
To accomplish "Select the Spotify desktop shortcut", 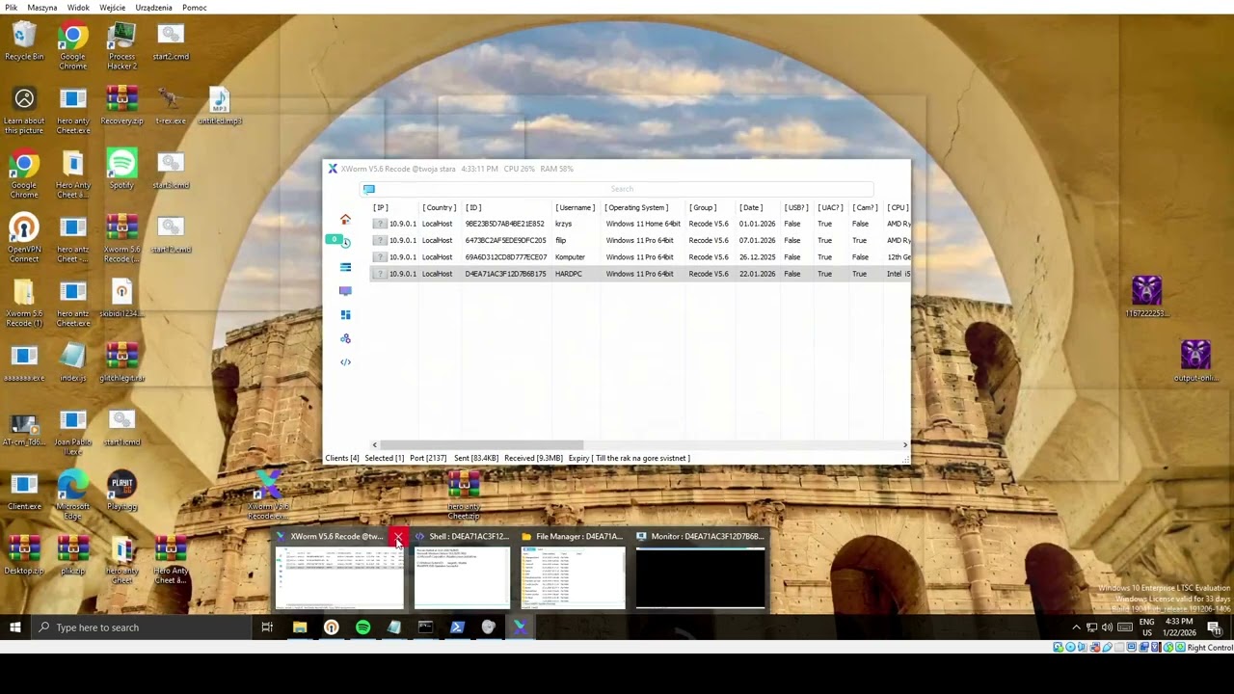I will coord(121,169).
